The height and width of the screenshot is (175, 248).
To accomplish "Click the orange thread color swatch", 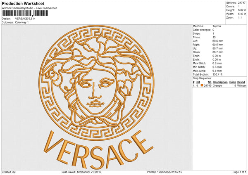I will point(202,85).
